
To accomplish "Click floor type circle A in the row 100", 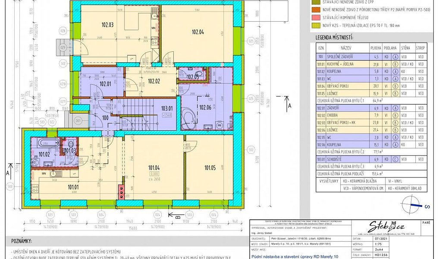I will pos(395,57).
